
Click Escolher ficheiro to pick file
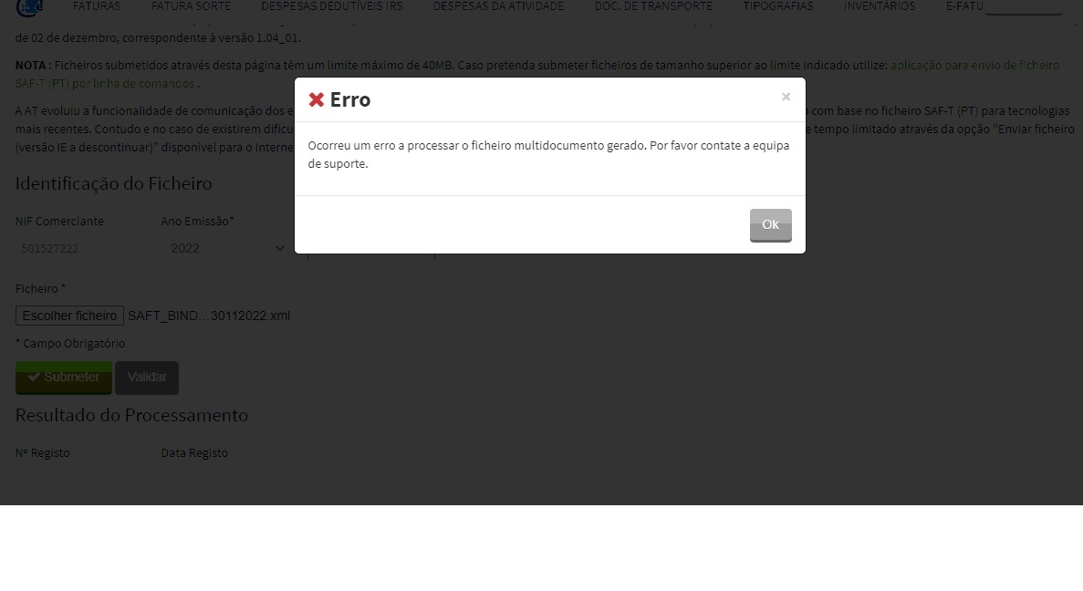pyautogui.click(x=69, y=316)
